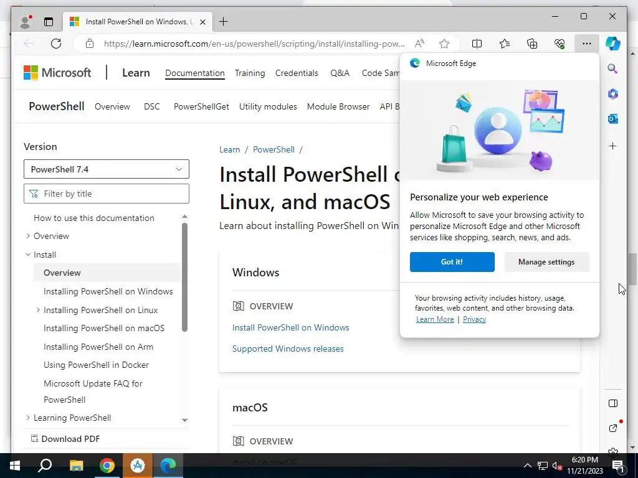Open Credentials in Learn header
Viewport: 638px width, 478px height.
coord(297,73)
